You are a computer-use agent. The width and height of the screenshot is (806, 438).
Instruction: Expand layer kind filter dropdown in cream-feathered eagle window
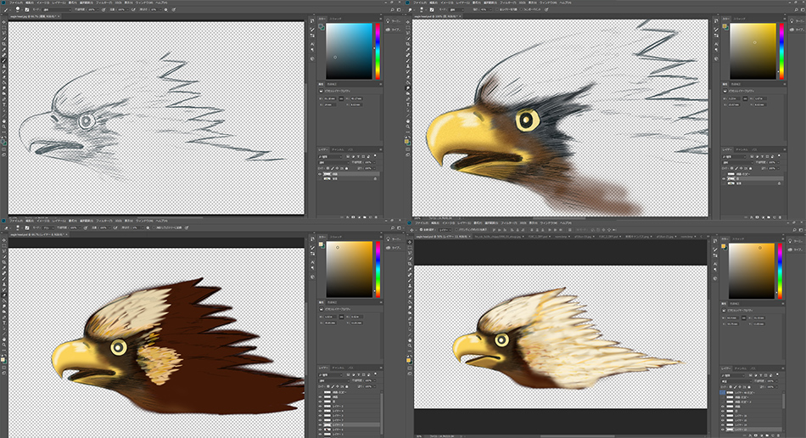[732, 376]
